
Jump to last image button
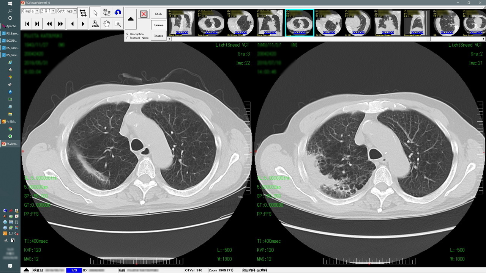[x=37, y=24]
